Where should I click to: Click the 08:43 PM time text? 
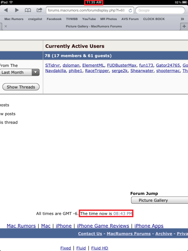[x=123, y=214]
